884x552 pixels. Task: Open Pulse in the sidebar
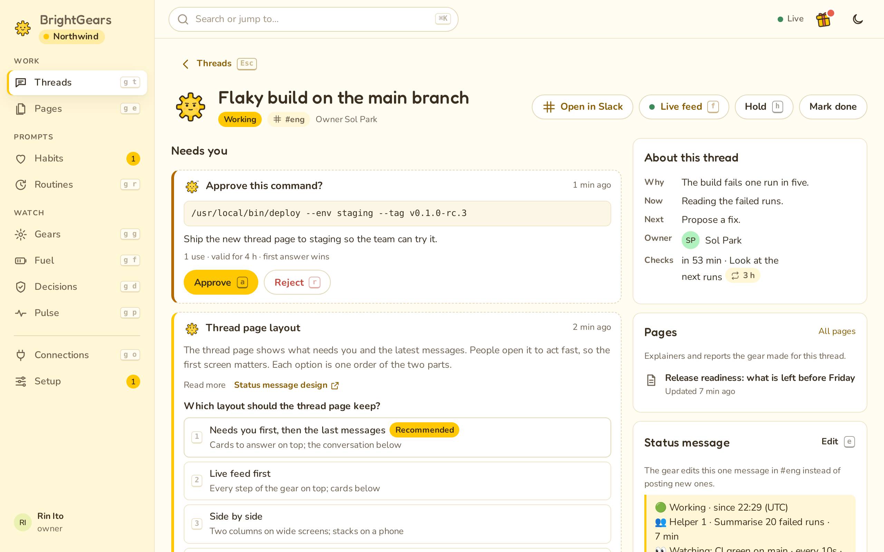click(77, 313)
